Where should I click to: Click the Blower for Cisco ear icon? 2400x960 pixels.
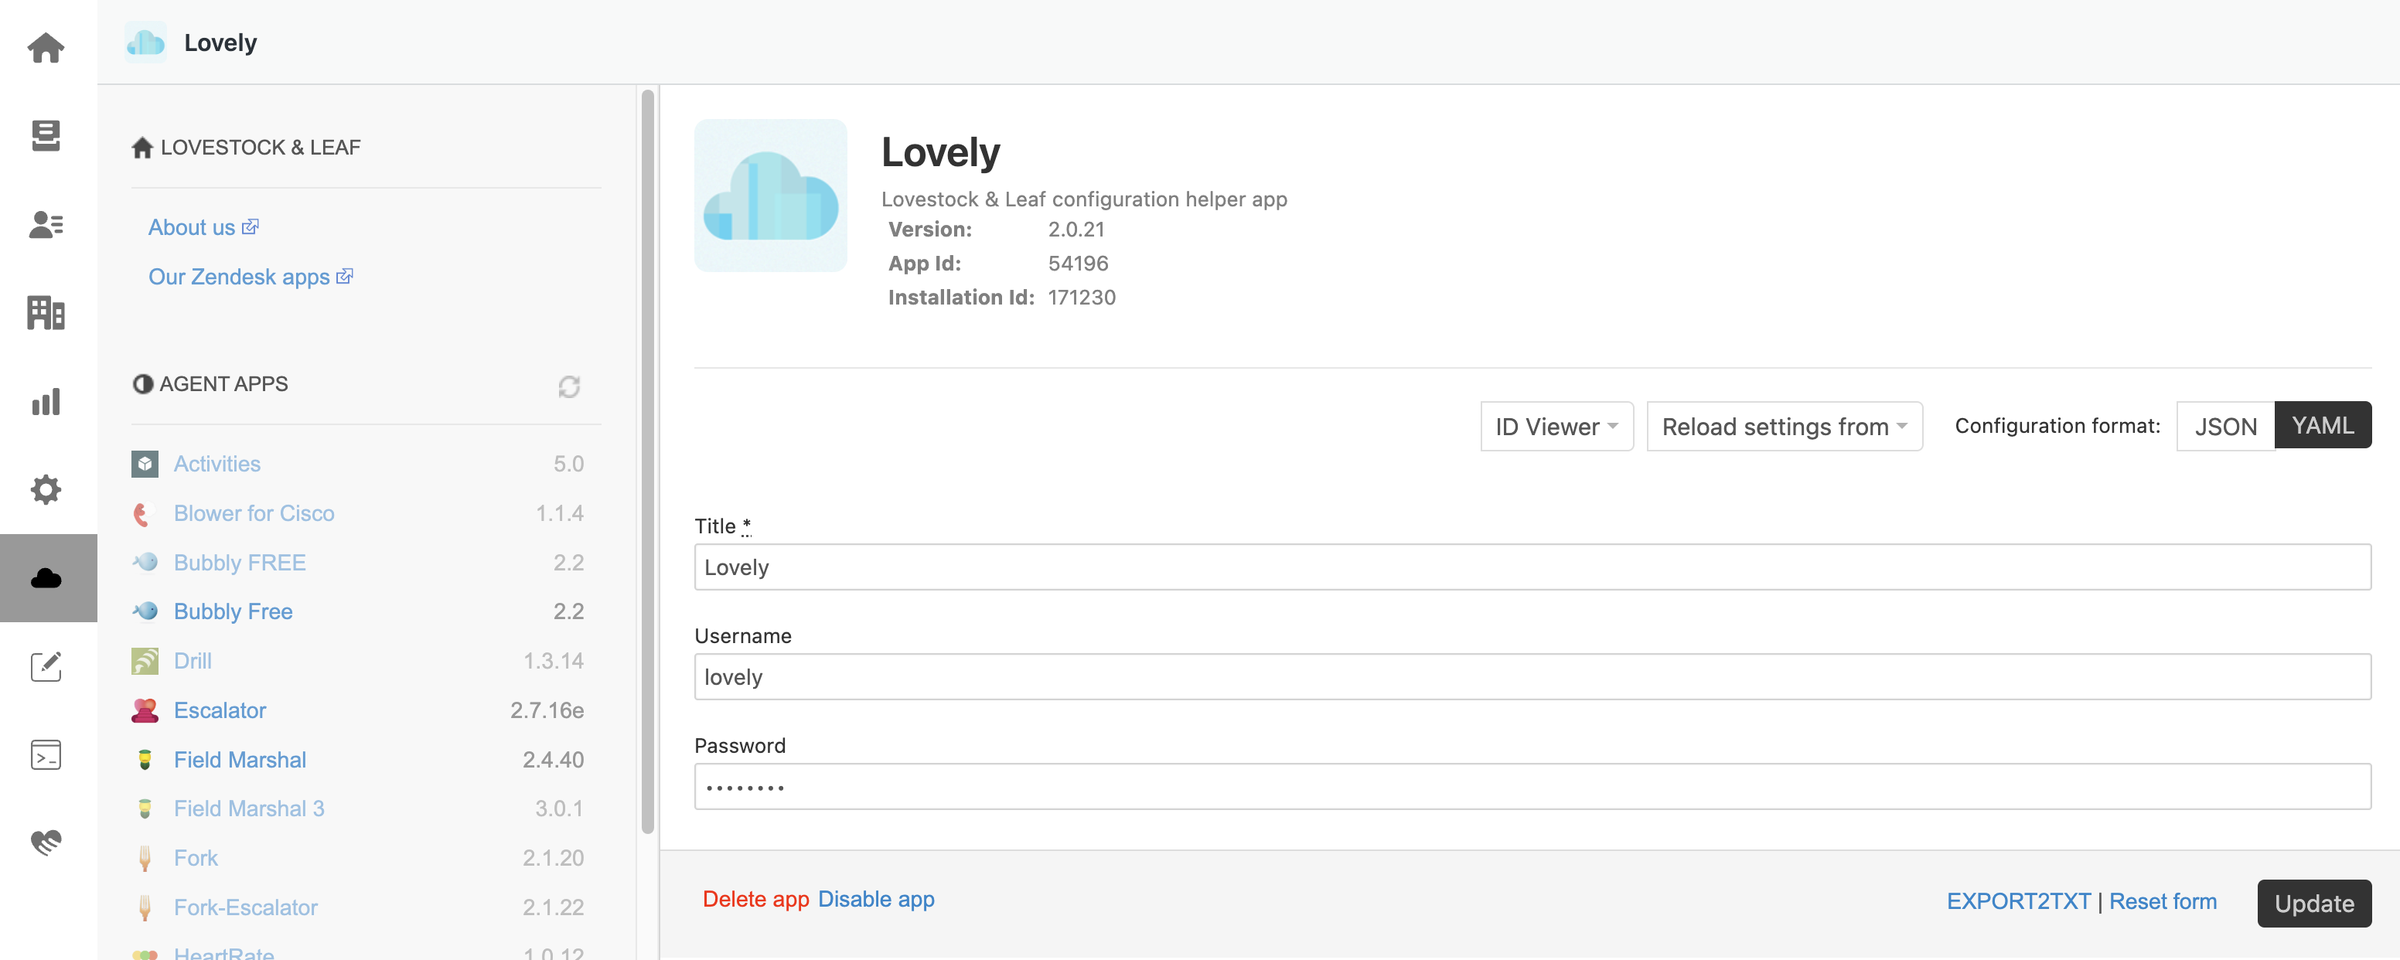tap(142, 513)
